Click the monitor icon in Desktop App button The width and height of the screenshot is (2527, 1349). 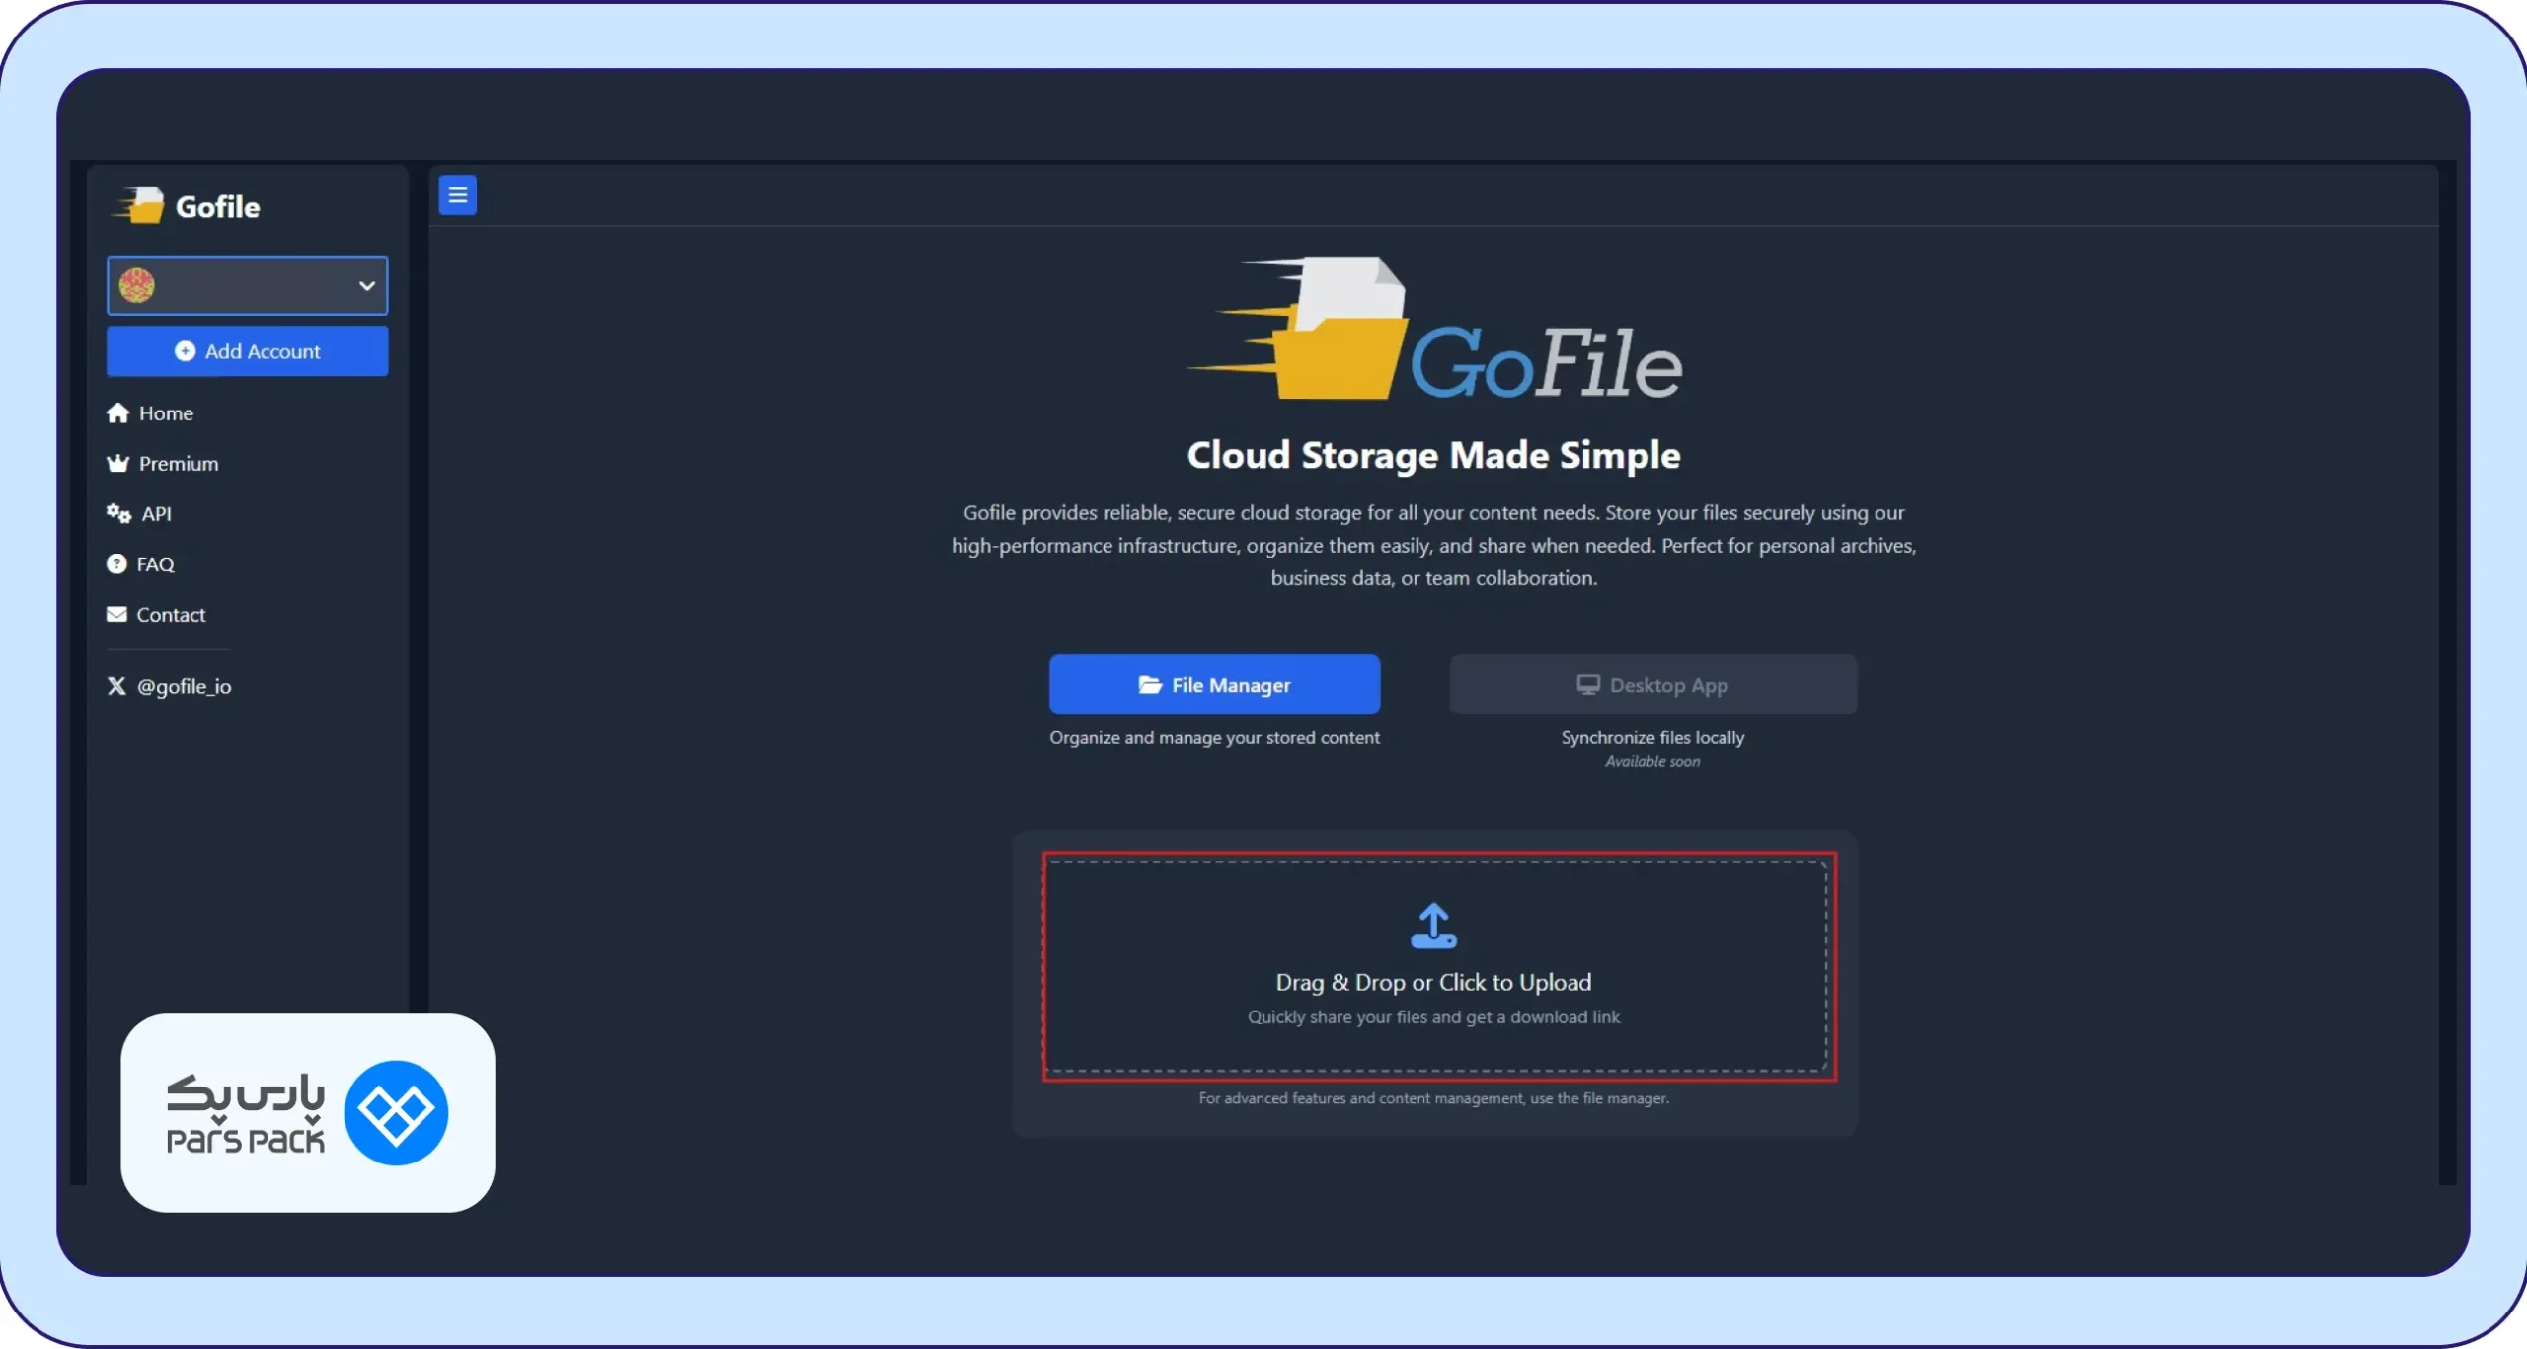[1587, 684]
